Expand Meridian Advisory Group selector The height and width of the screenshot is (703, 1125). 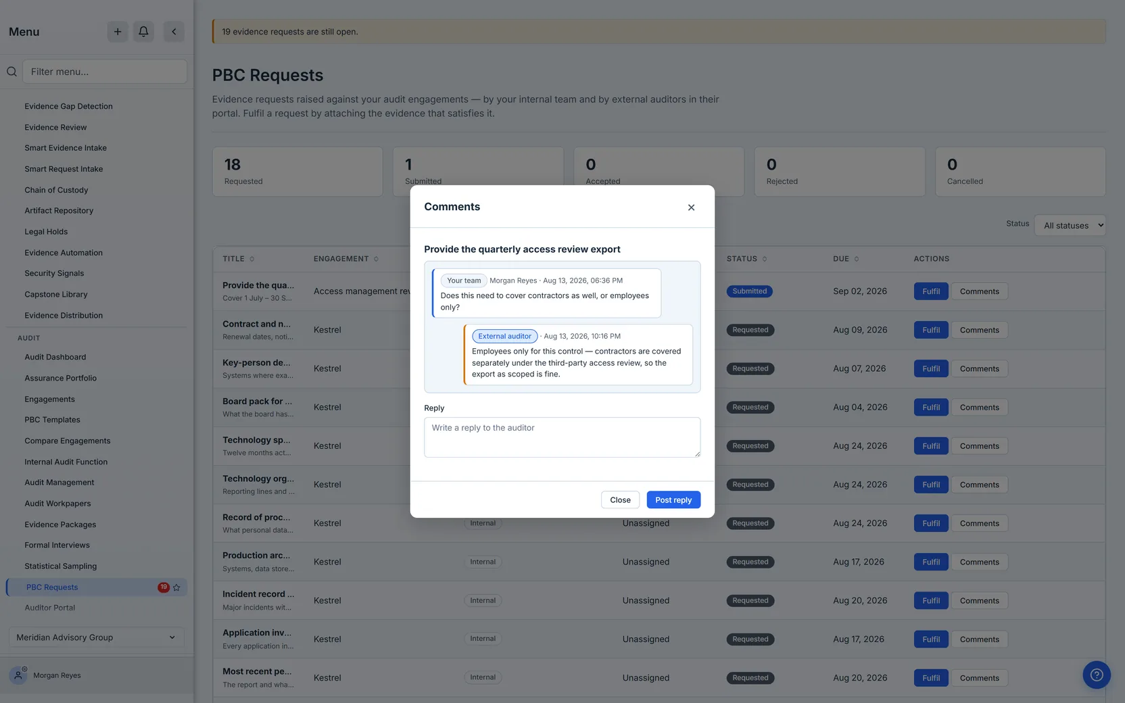[96, 637]
